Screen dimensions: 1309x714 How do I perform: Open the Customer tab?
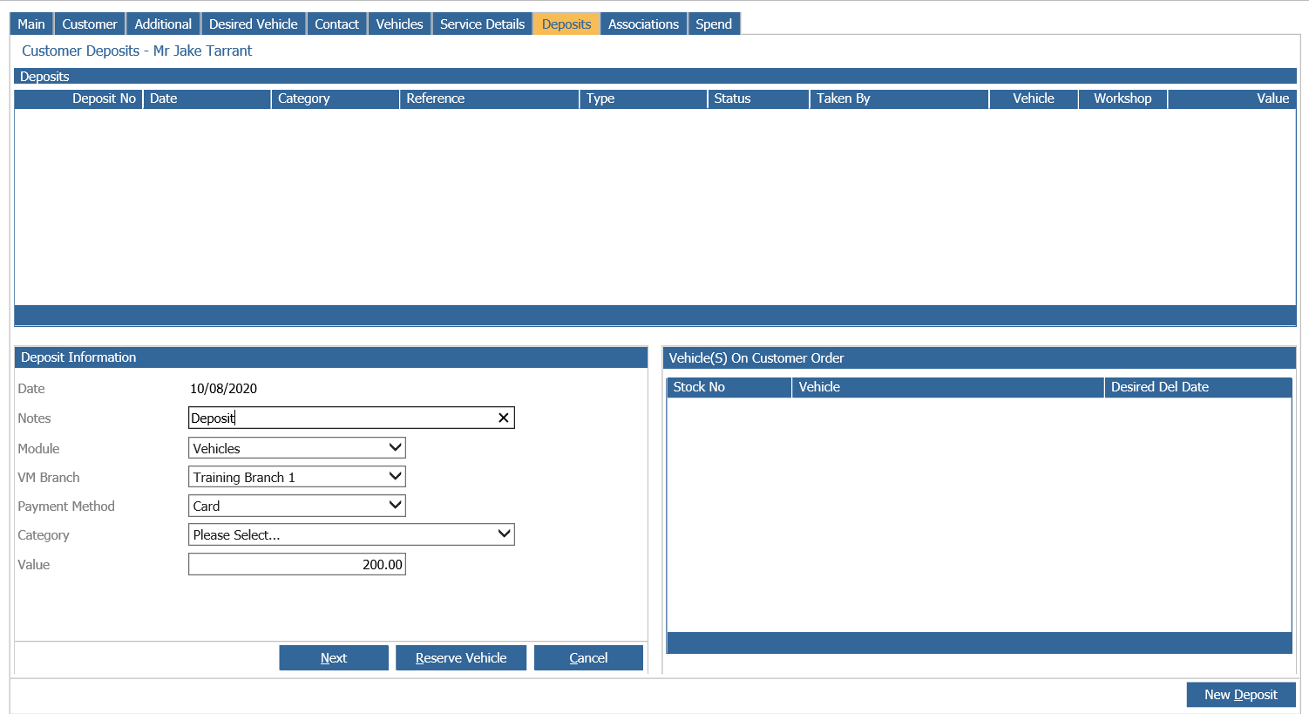(89, 24)
